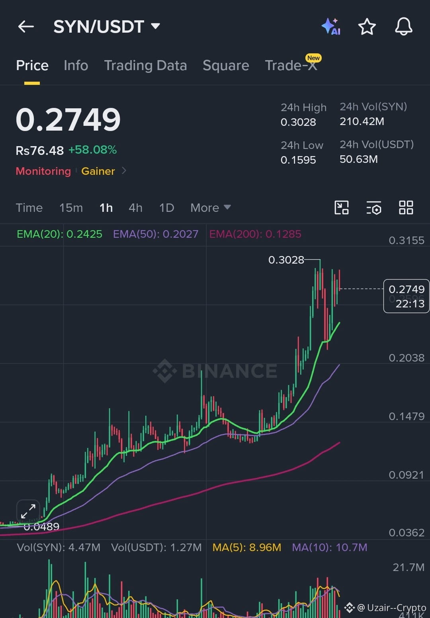
Task: Open chart indicator settings icon
Action: pos(373,207)
